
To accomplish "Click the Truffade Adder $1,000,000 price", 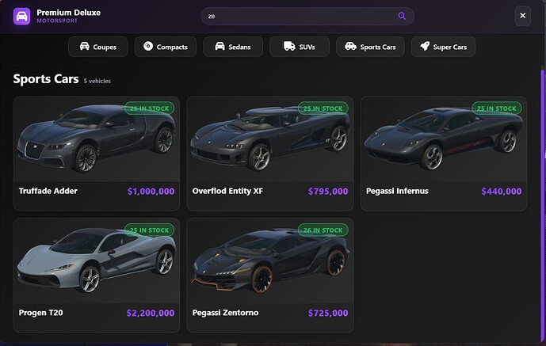I will (x=151, y=191).
